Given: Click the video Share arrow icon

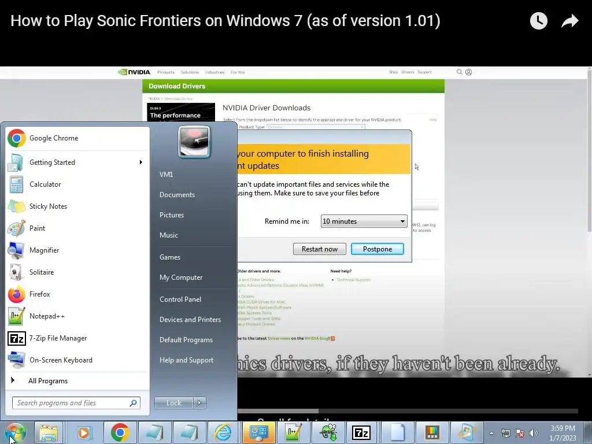Looking at the screenshot, I should 569,21.
